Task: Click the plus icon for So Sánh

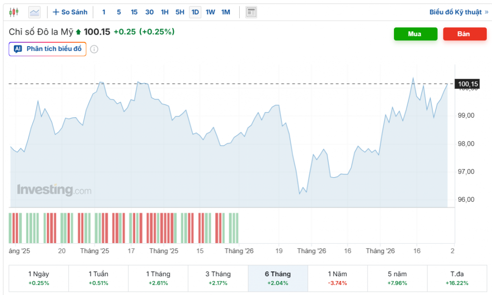Action: [56, 12]
